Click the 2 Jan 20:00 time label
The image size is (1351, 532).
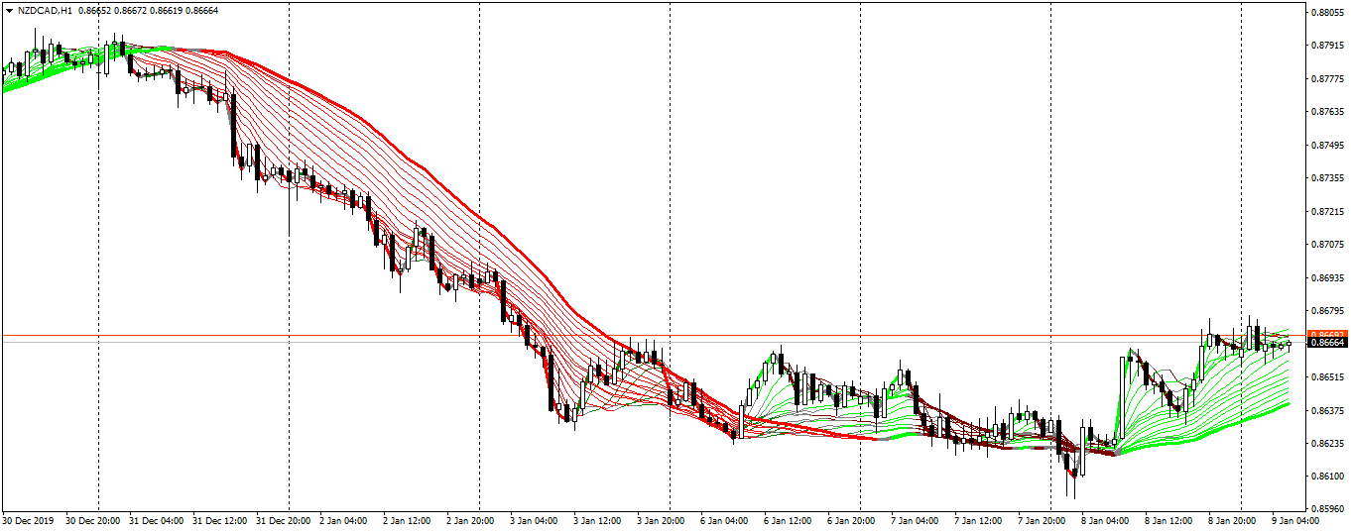tap(471, 519)
